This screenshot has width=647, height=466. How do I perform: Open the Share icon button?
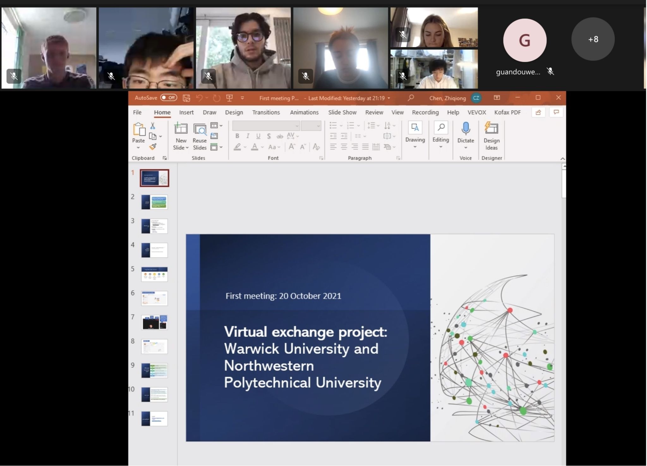538,112
